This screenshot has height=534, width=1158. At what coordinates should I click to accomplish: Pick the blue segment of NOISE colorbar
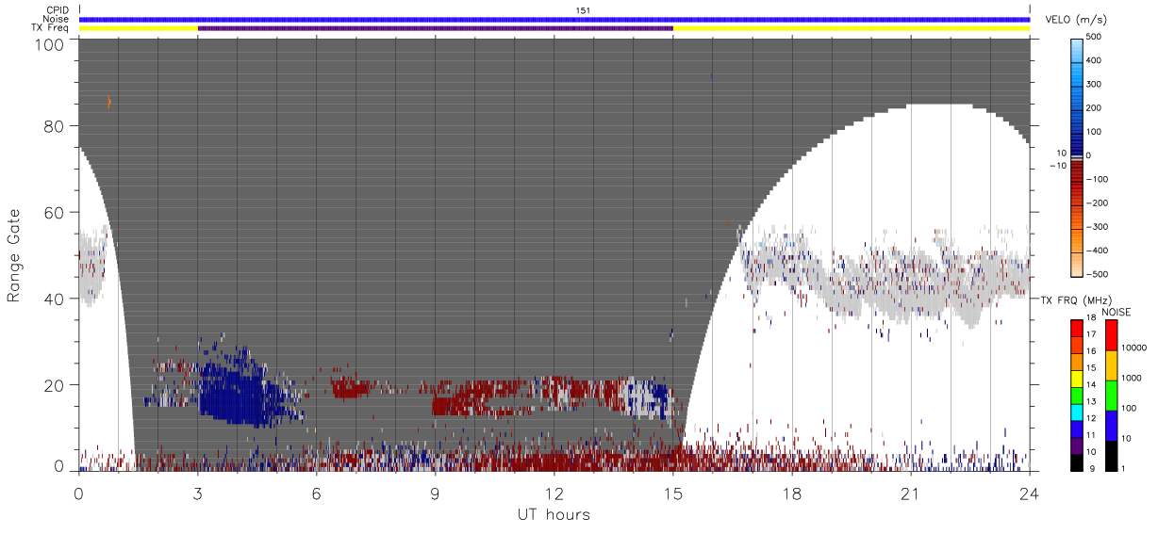[1111, 425]
